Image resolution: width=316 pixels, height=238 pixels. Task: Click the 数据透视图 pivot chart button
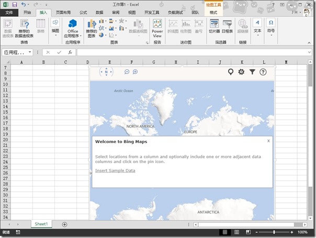pos(138,27)
